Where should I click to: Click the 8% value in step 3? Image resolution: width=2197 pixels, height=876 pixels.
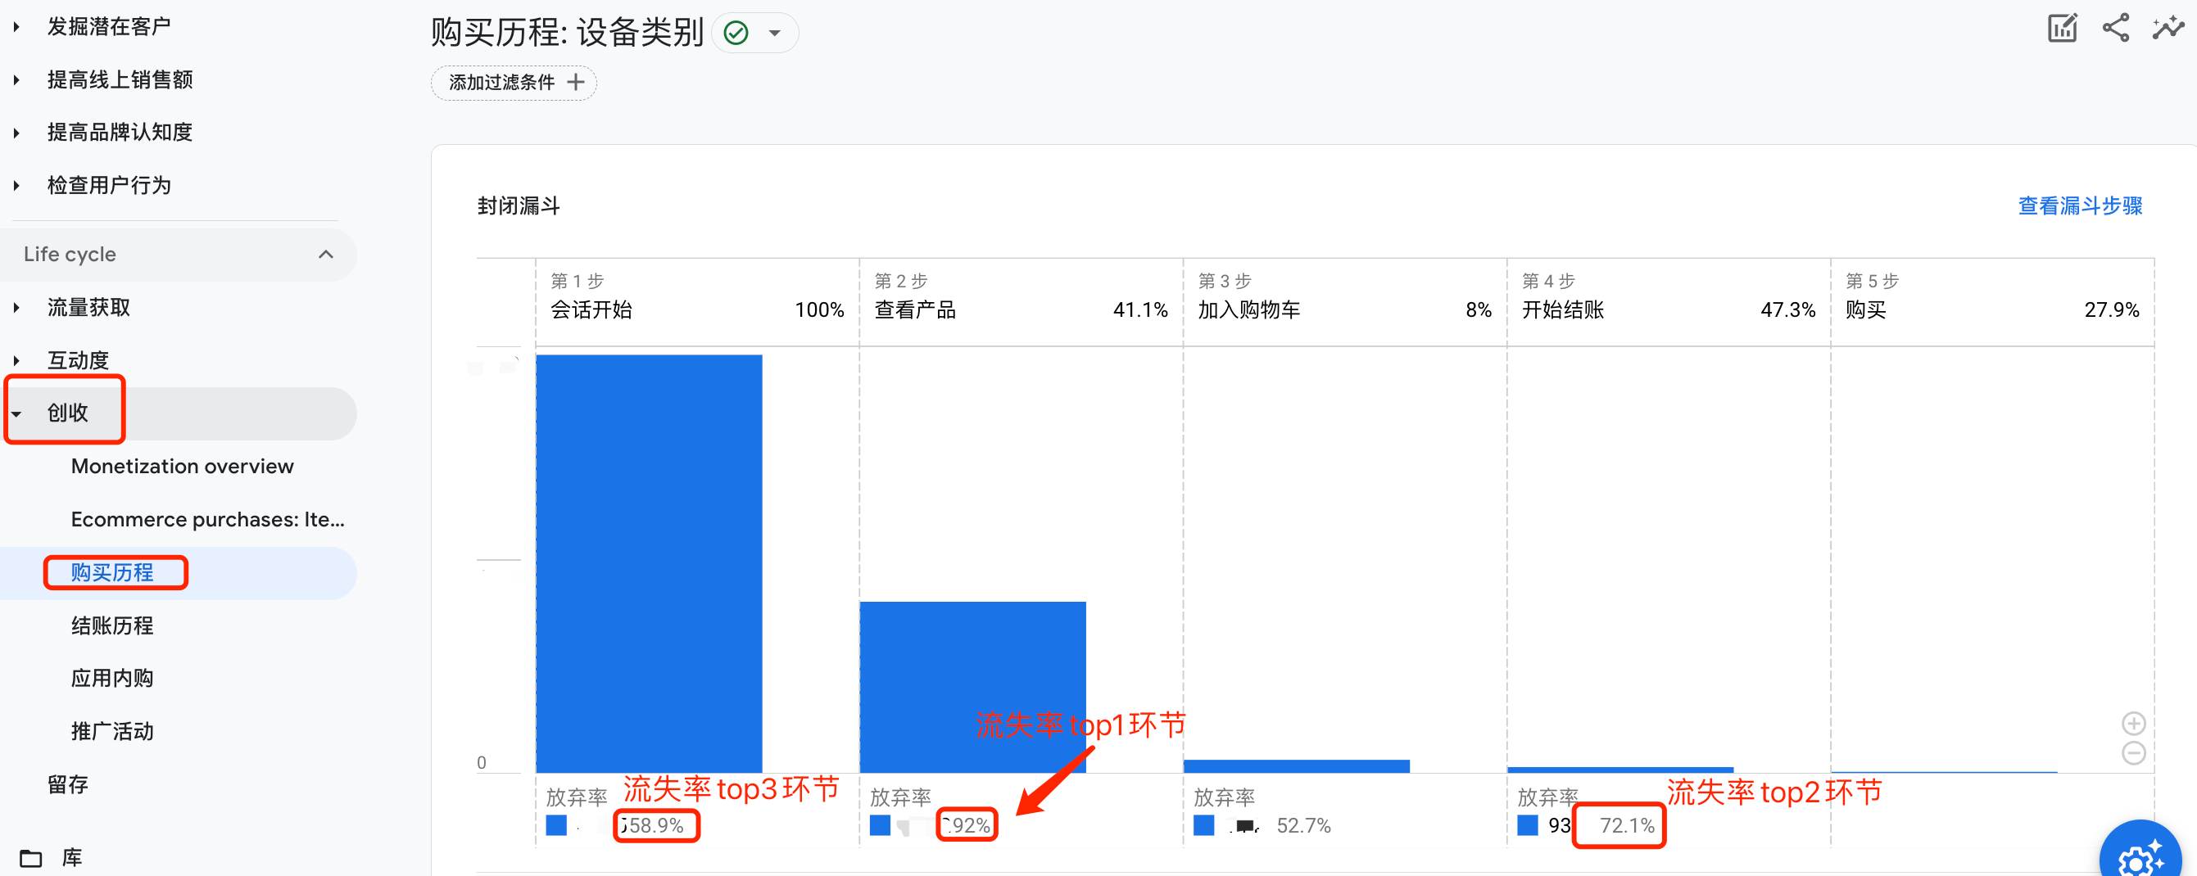tap(1479, 310)
